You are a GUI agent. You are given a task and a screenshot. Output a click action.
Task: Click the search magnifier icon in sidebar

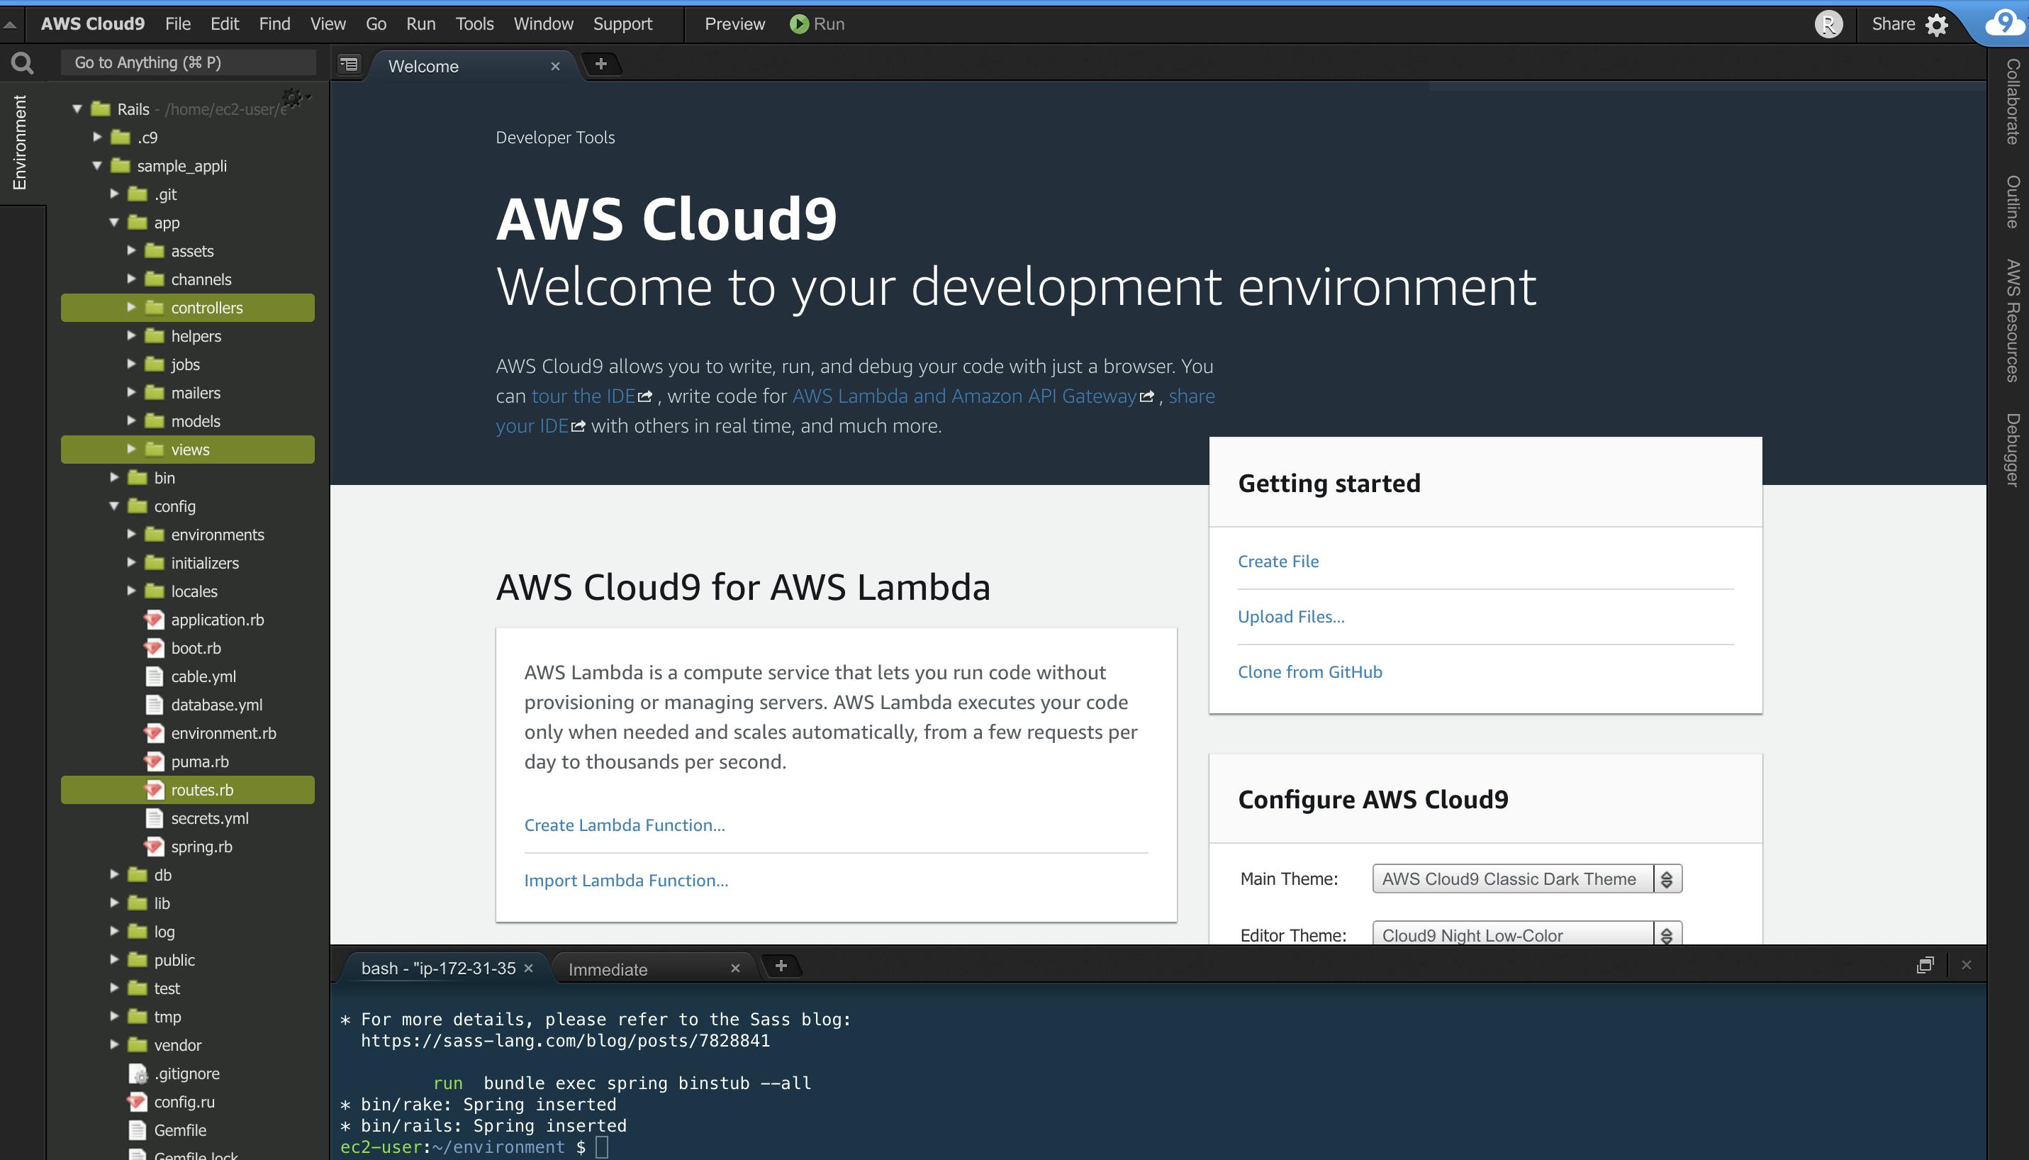coord(22,63)
